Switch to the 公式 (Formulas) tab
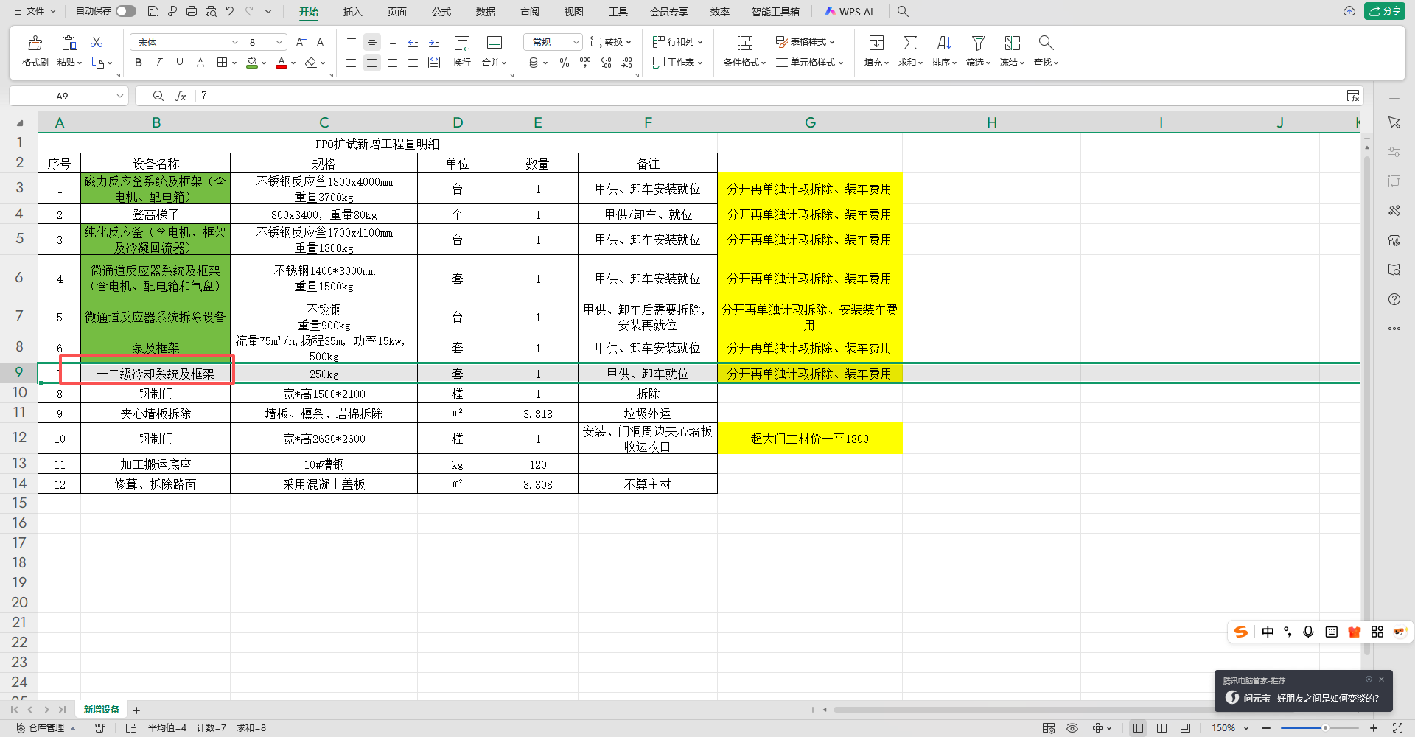1415x737 pixels. pyautogui.click(x=441, y=12)
